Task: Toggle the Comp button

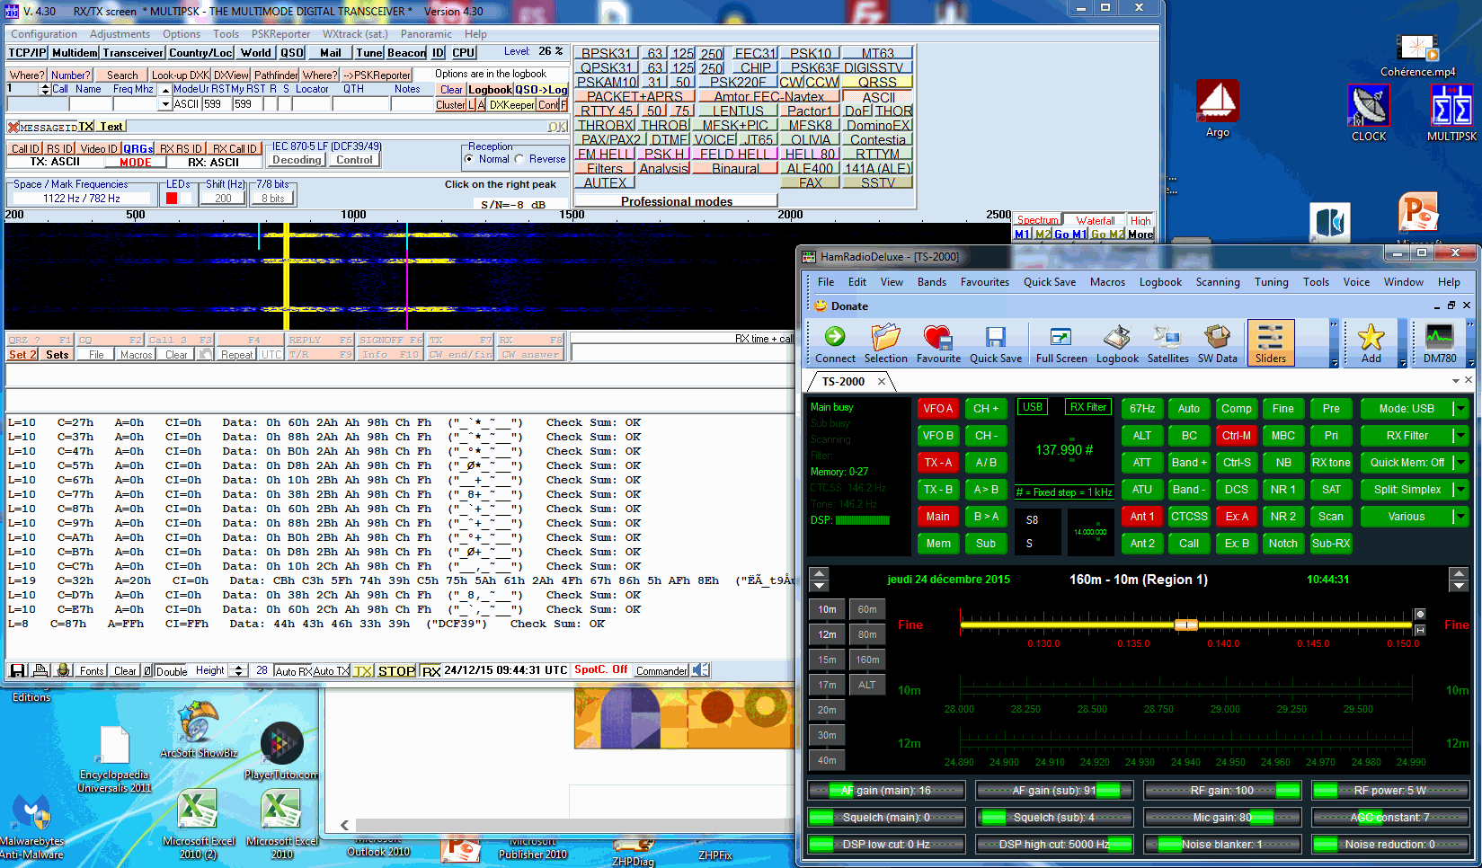Action: tap(1236, 409)
